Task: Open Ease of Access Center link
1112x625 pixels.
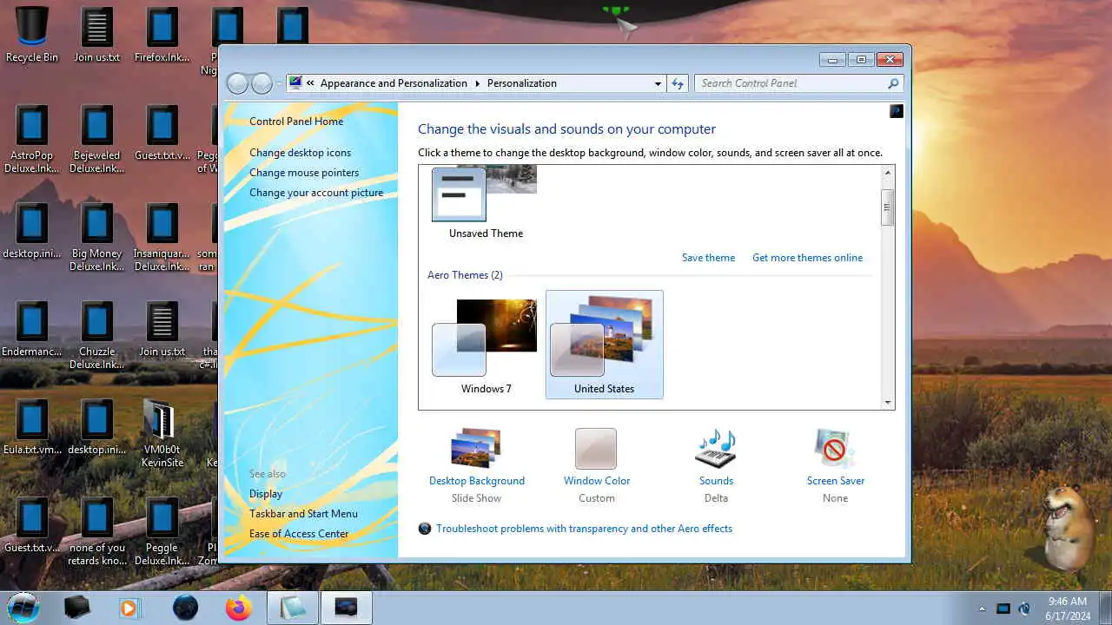Action: click(299, 534)
